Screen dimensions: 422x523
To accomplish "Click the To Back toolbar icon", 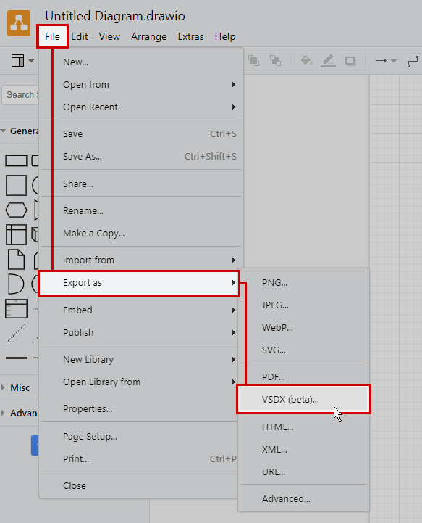I will click(275, 61).
